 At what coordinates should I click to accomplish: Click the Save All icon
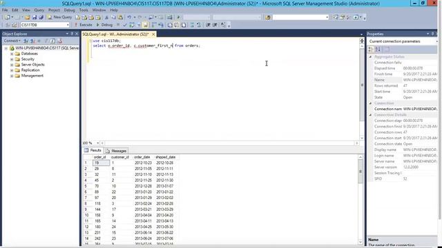click(41, 17)
